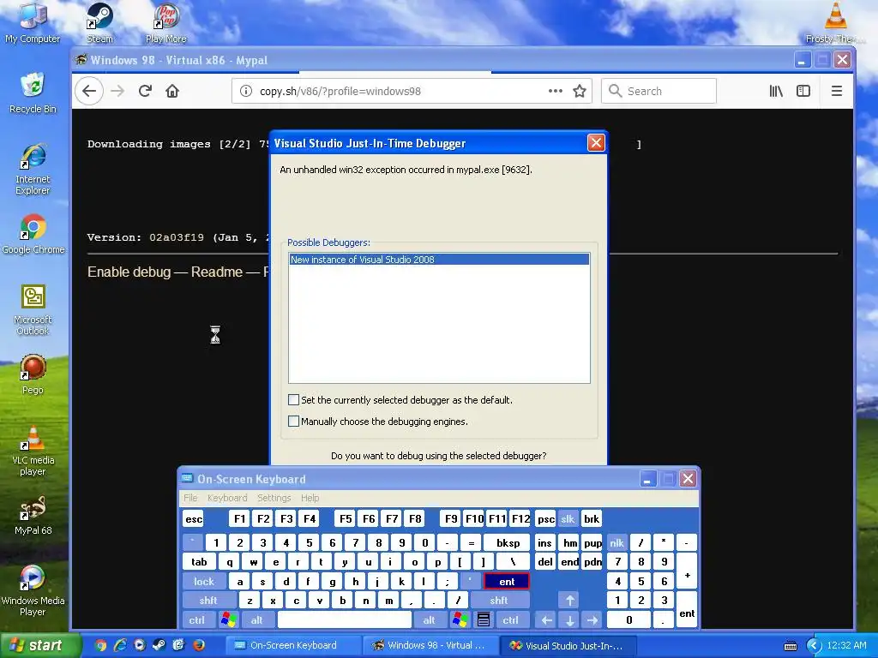Click the bksp key on keyboard
The image size is (878, 658).
[x=508, y=542]
